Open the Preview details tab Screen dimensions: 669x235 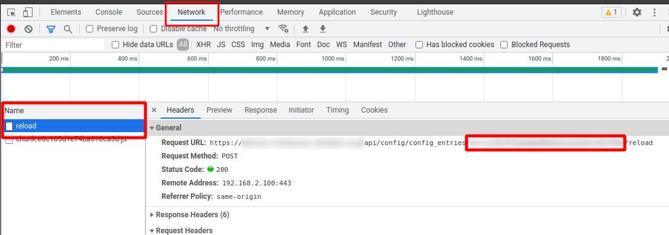(x=219, y=110)
